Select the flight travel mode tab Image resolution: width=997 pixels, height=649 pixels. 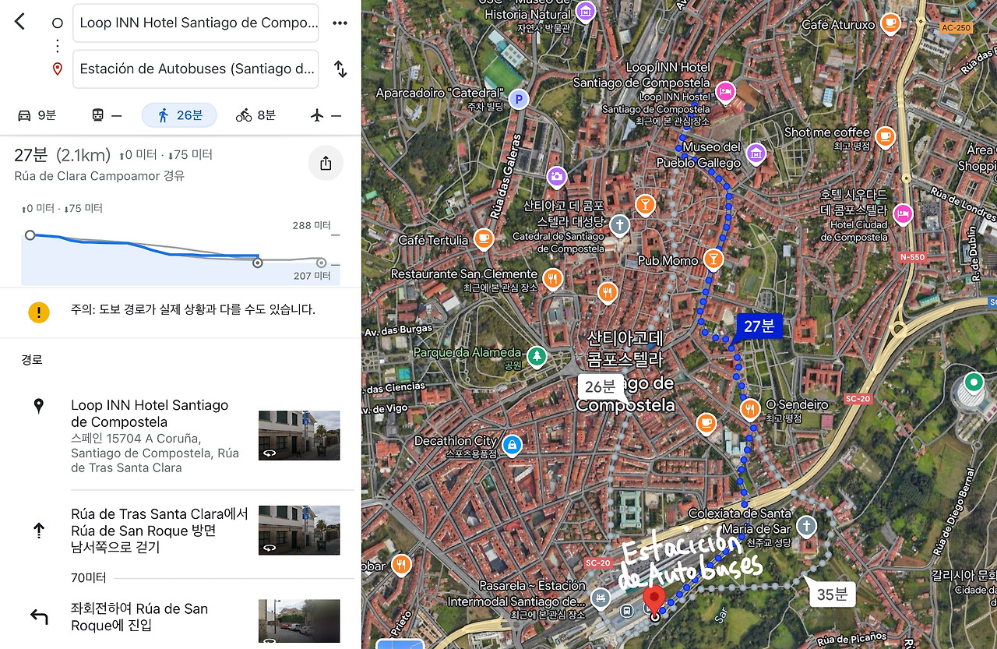[x=326, y=115]
